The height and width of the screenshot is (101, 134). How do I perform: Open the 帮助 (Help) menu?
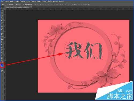pyautogui.click(x=61, y=1)
